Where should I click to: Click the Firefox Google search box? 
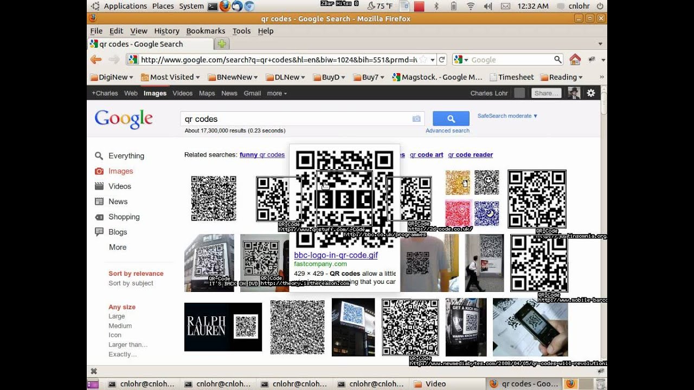coord(511,60)
